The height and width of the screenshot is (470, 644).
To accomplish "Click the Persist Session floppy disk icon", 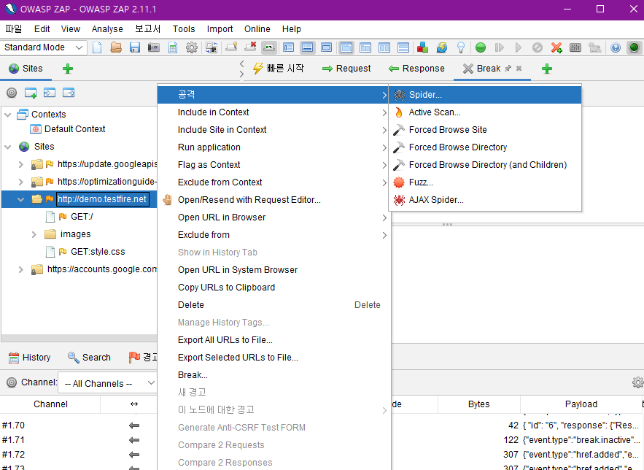I will click(x=135, y=47).
